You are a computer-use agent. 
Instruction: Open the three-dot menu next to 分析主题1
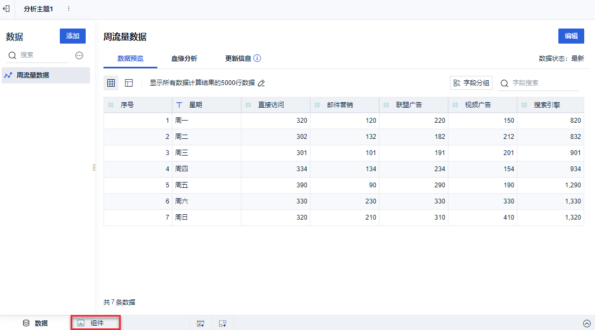pos(68,9)
